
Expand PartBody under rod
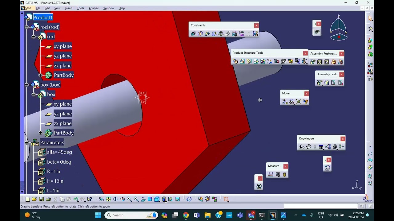tap(40, 75)
